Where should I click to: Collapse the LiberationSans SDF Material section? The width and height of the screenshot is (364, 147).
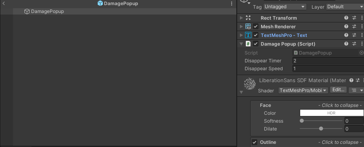[x=241, y=92]
